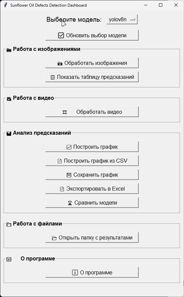
Task: Click the Работа с изображениями section header
Action: (x=47, y=49)
